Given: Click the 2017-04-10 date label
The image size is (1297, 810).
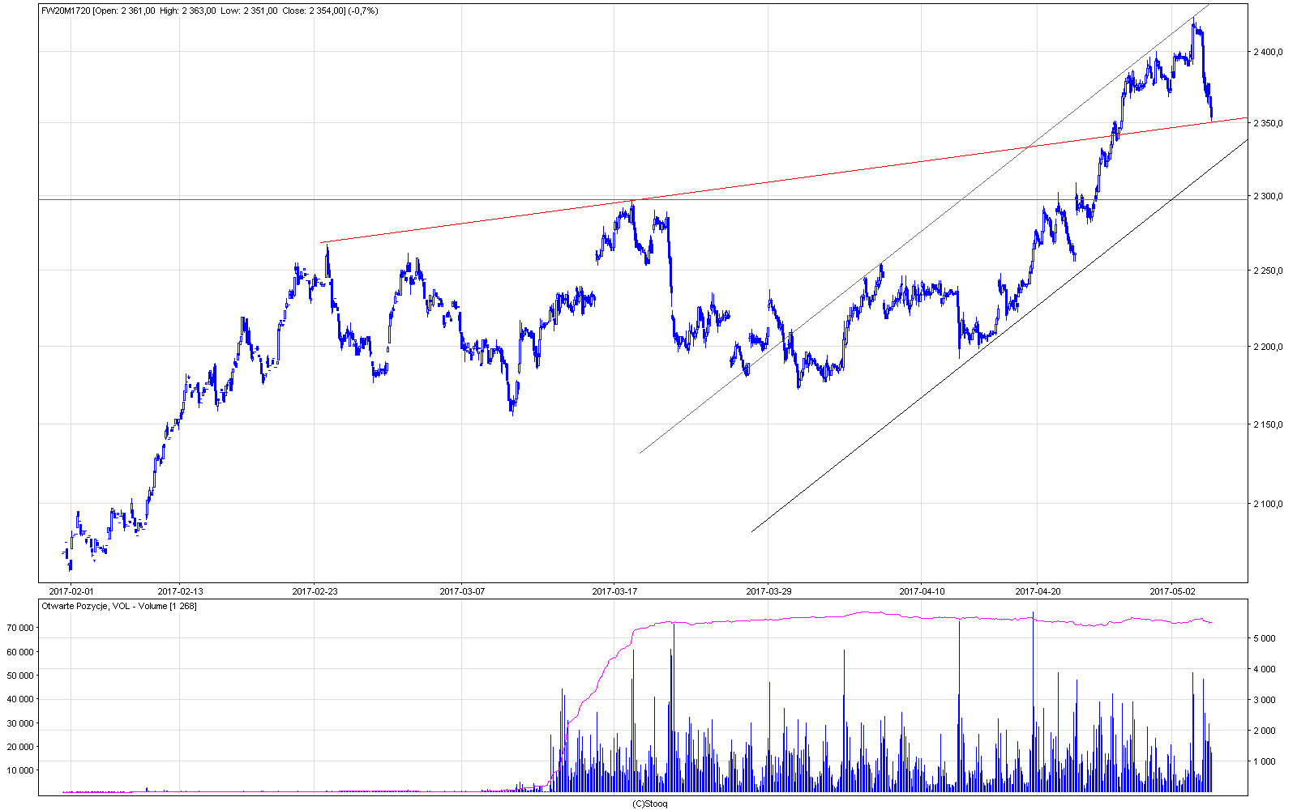Looking at the screenshot, I should [x=922, y=591].
